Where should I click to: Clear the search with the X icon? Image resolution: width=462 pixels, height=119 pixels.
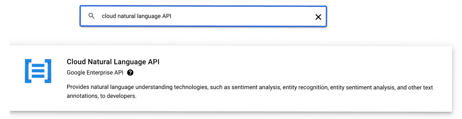318,17
